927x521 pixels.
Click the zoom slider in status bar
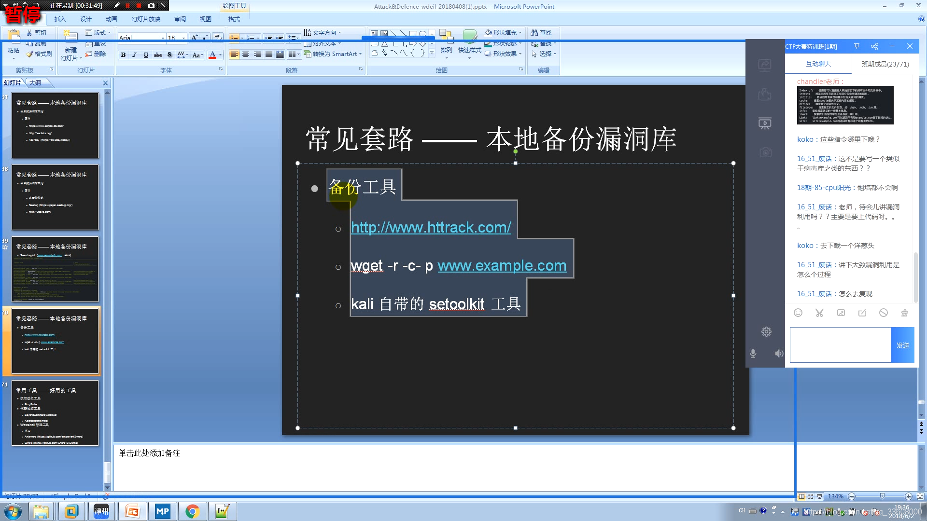882,496
